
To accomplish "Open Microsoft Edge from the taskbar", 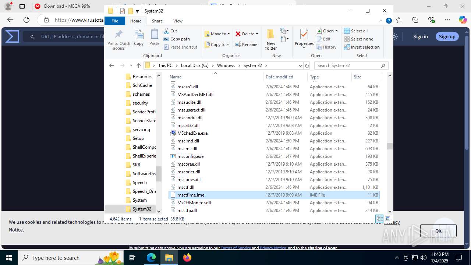I will [x=151, y=258].
